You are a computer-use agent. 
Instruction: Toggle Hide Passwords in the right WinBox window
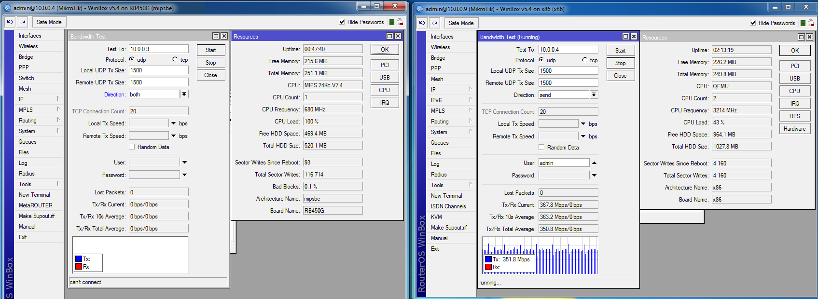pyautogui.click(x=753, y=23)
